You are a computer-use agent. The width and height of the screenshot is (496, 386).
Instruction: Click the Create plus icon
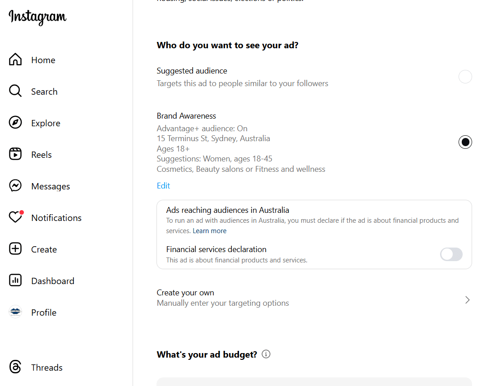[x=15, y=249]
